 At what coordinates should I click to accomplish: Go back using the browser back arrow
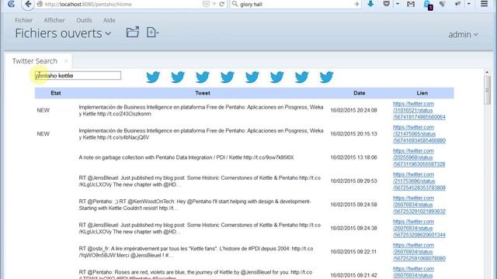pyautogui.click(x=28, y=4)
